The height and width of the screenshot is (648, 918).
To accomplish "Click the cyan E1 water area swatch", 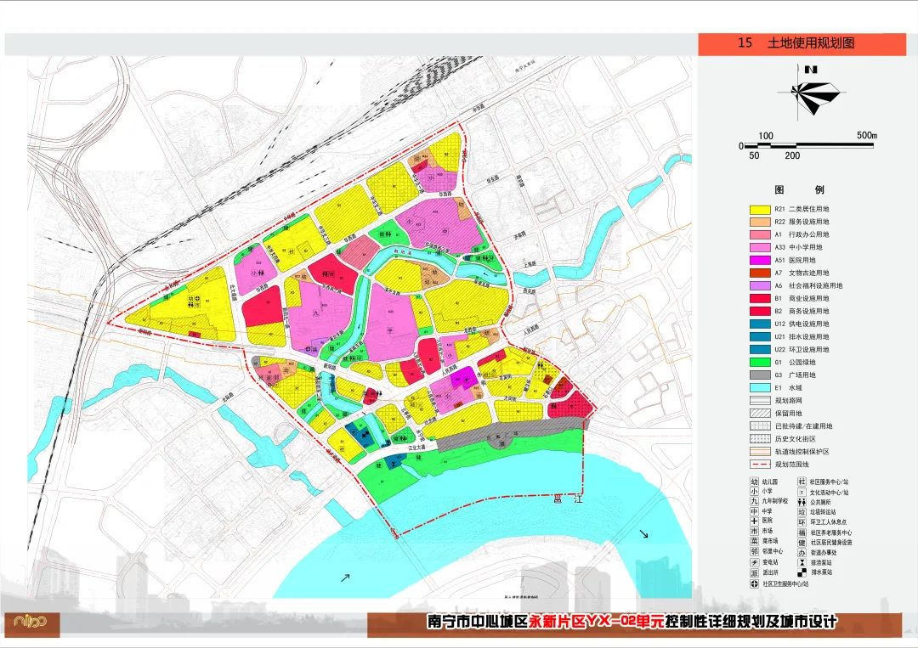I will click(759, 387).
